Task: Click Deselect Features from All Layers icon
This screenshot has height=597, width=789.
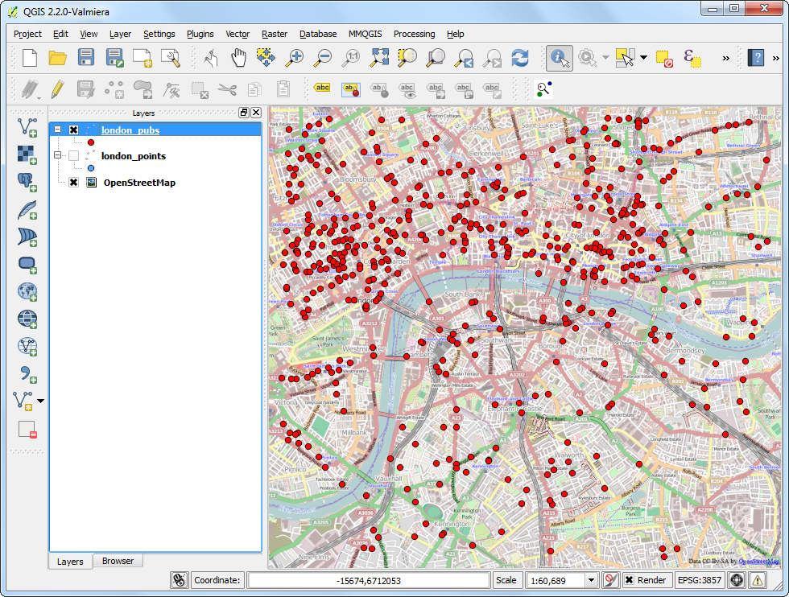Action: point(665,59)
